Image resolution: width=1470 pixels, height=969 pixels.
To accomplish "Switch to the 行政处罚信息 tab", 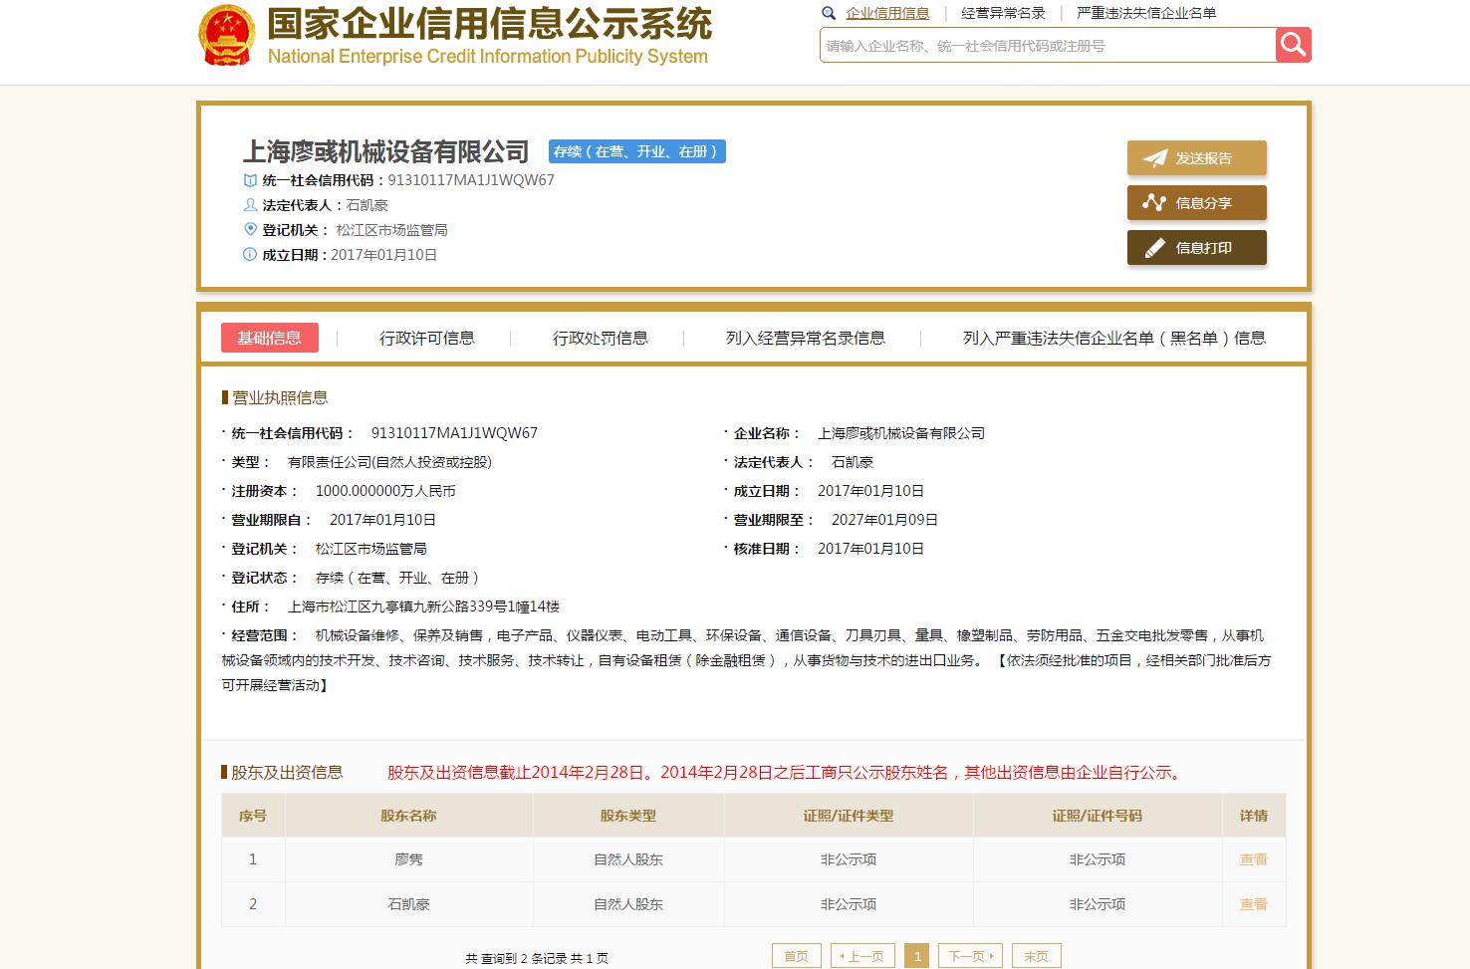I will click(601, 338).
